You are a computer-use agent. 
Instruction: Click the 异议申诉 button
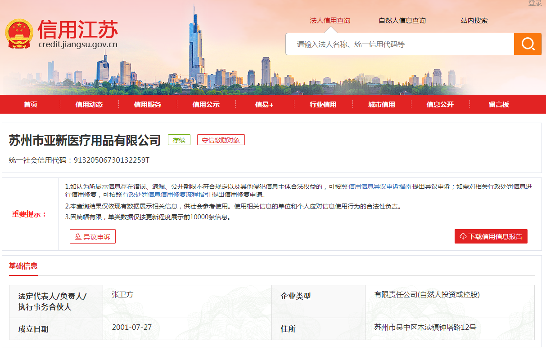click(x=93, y=236)
